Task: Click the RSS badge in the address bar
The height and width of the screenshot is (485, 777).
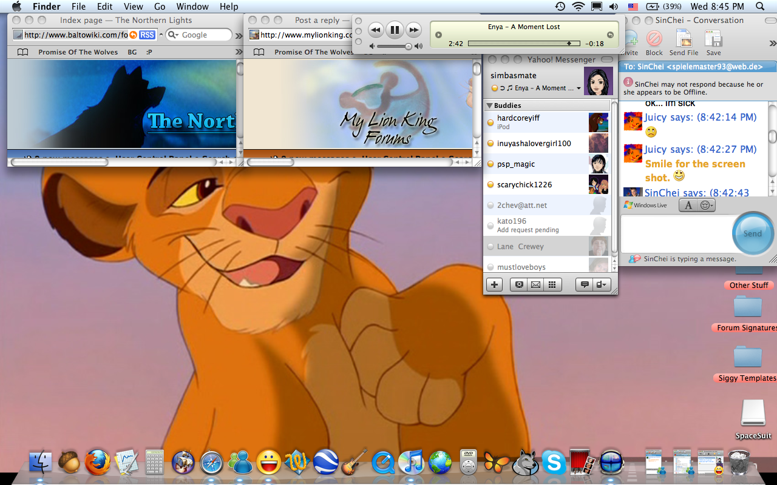Action: [x=147, y=35]
